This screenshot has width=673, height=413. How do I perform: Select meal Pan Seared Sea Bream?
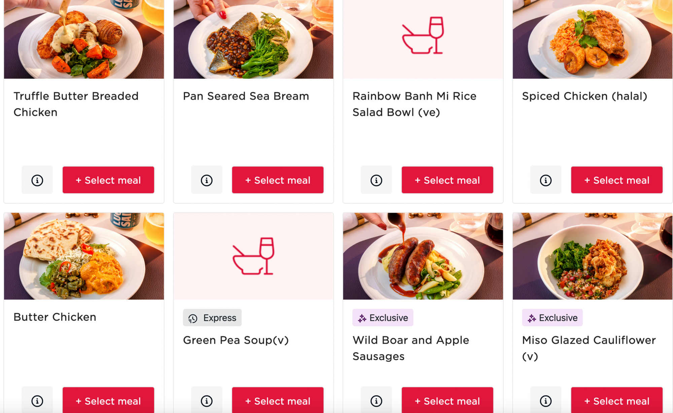[x=278, y=180]
